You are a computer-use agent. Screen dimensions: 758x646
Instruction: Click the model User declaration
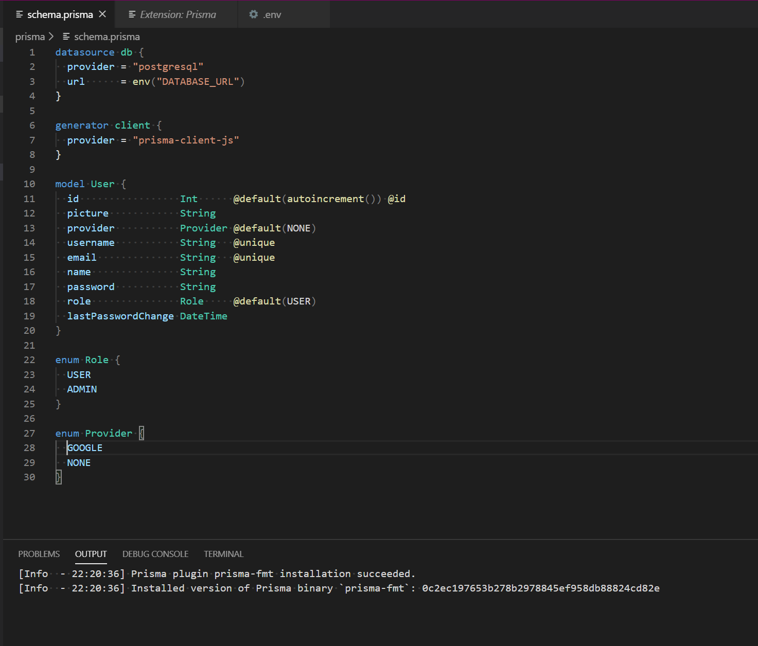click(x=102, y=184)
